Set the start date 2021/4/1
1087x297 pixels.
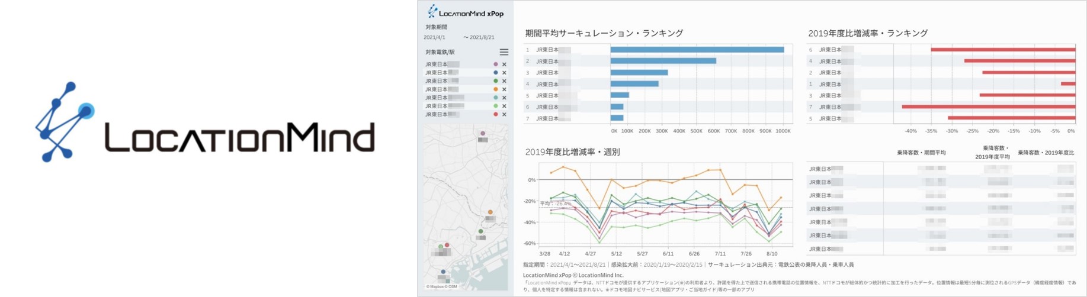click(x=434, y=37)
